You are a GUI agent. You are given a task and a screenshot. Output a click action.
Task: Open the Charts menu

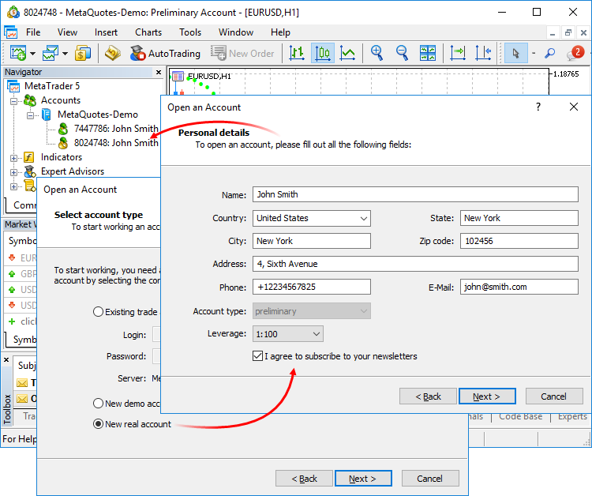tap(148, 32)
